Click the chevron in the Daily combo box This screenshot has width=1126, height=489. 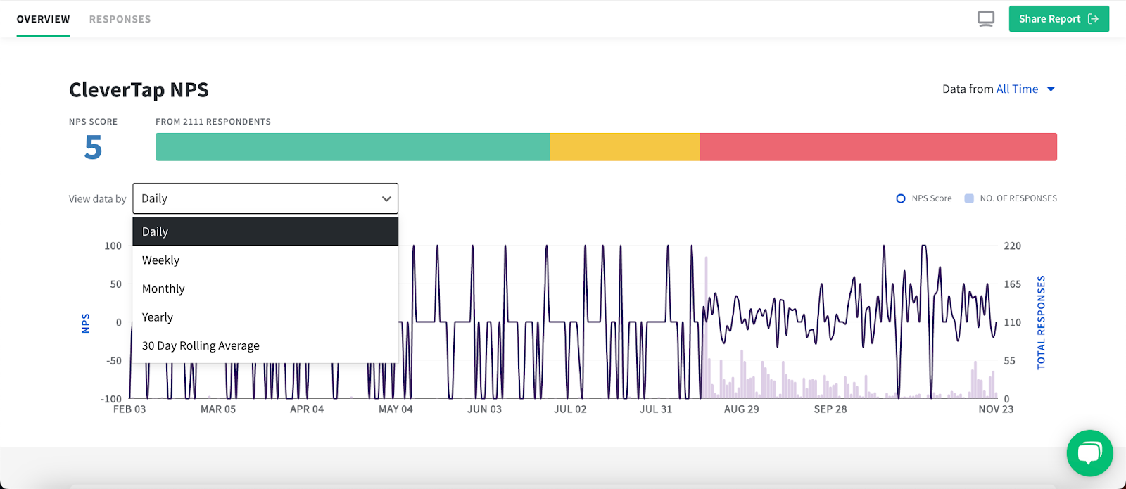coord(386,199)
